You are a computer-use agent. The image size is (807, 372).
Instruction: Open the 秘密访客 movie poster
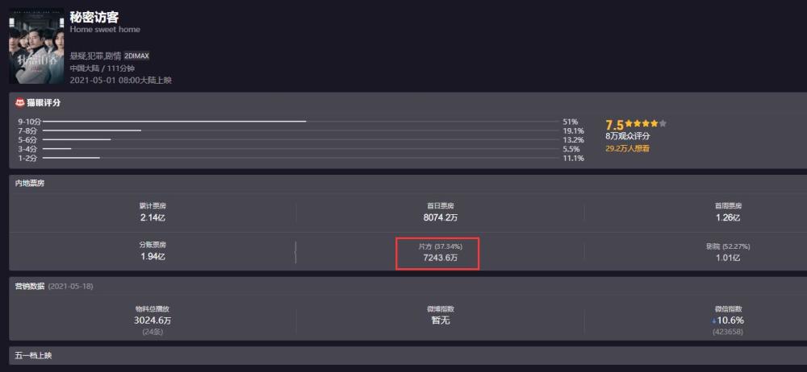click(36, 46)
